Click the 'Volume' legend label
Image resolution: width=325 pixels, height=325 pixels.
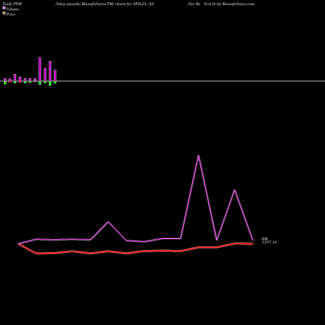12,9
